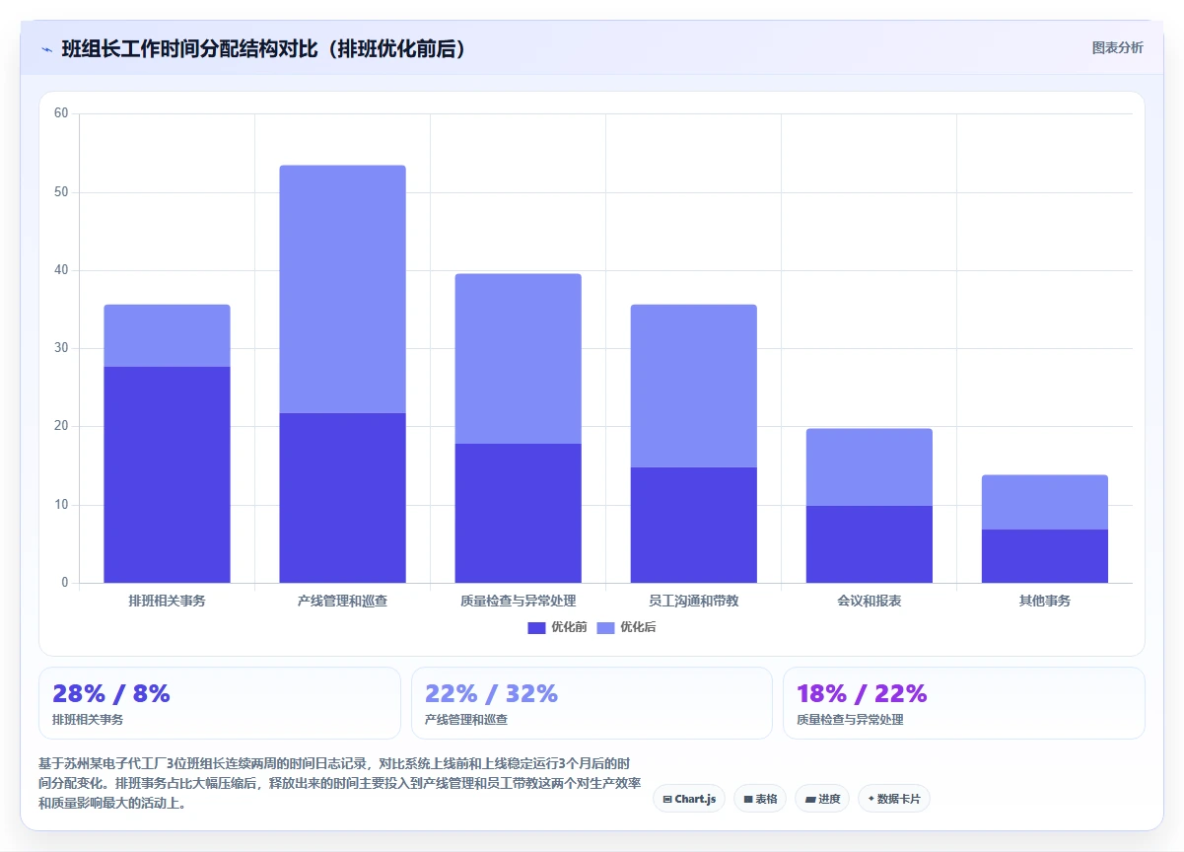Viewport: 1184px width, 852px height.
Task: Click the x-axis label 会议和报表
Action: tap(869, 601)
